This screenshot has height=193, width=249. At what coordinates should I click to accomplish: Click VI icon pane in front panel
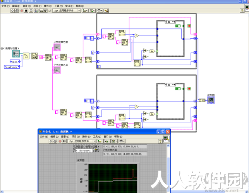167,139
